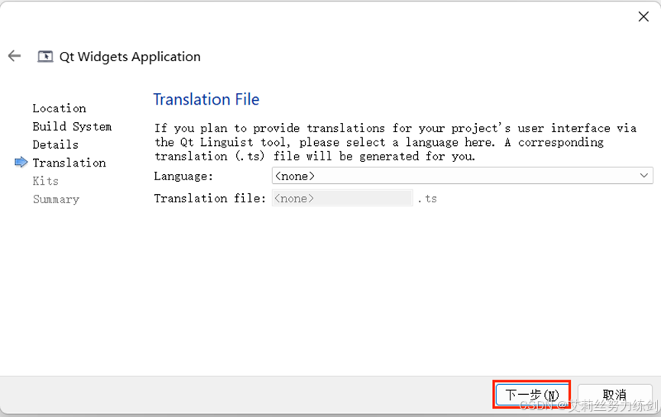Select the Build System step
Viewport: 661px width, 417px height.
point(72,126)
